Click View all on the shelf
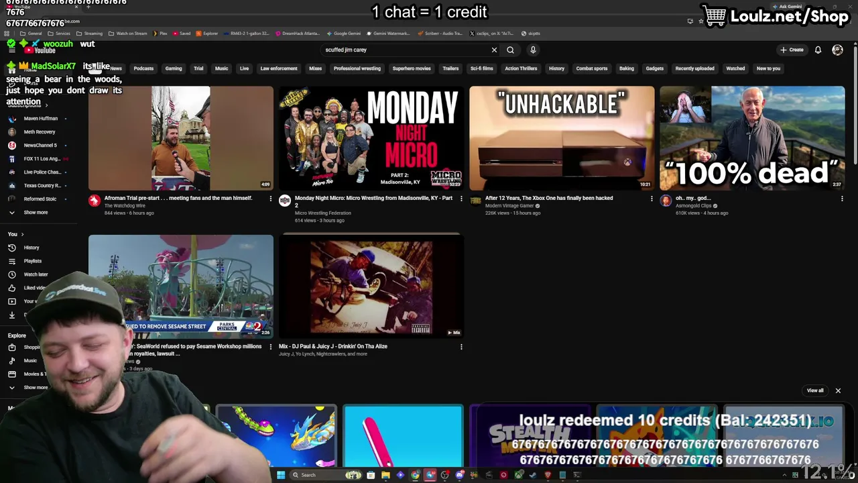This screenshot has width=858, height=483. (815, 390)
